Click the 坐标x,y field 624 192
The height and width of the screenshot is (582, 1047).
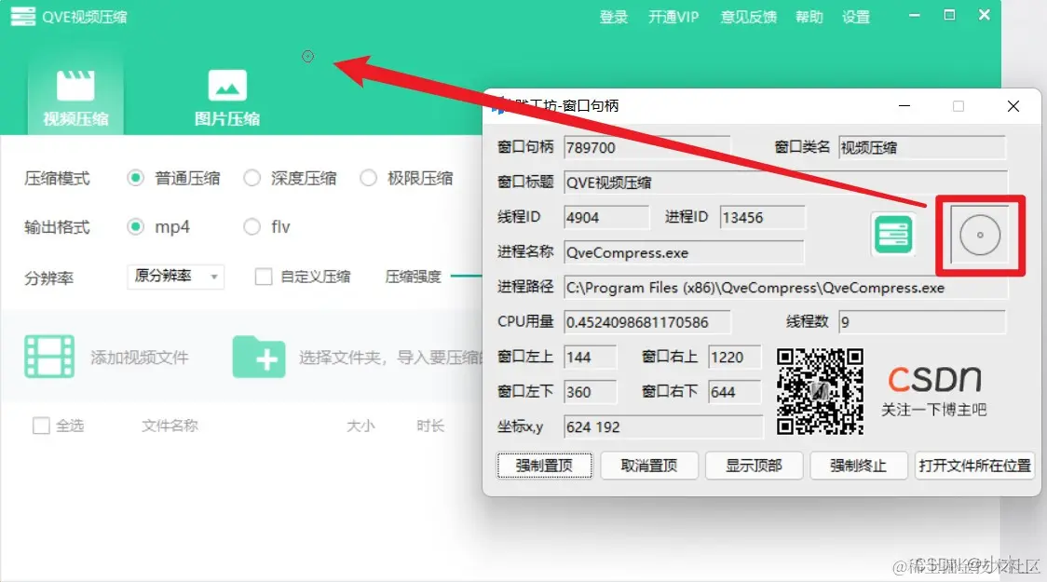tap(663, 426)
